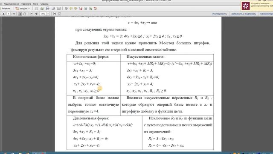Open the Просмотр menu

coord(26,4)
